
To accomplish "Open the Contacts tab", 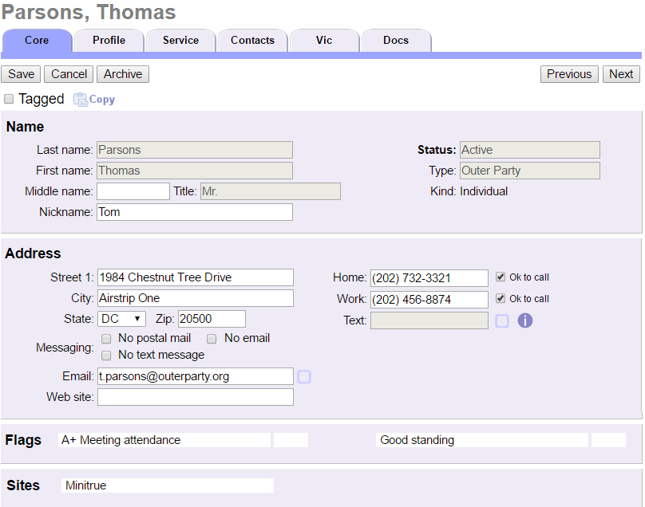I will pos(252,40).
